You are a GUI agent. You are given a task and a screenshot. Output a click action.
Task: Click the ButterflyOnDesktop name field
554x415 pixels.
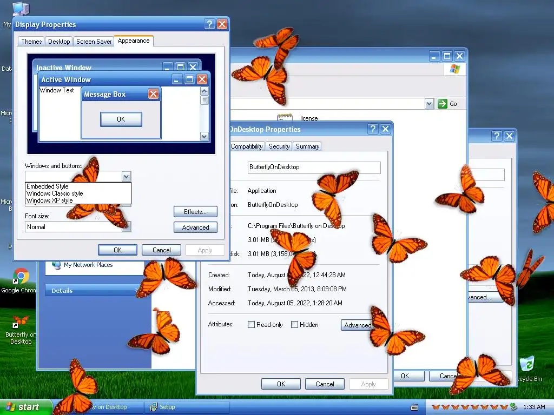pos(314,168)
